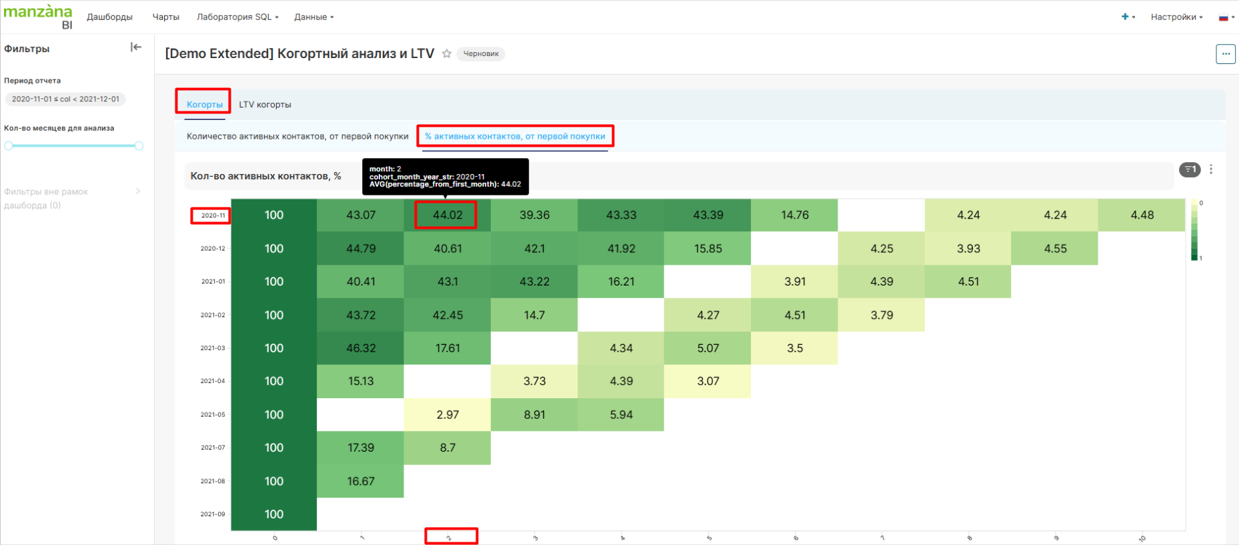
Task: Open Лаборатория SQL dropdown menu
Action: (237, 17)
